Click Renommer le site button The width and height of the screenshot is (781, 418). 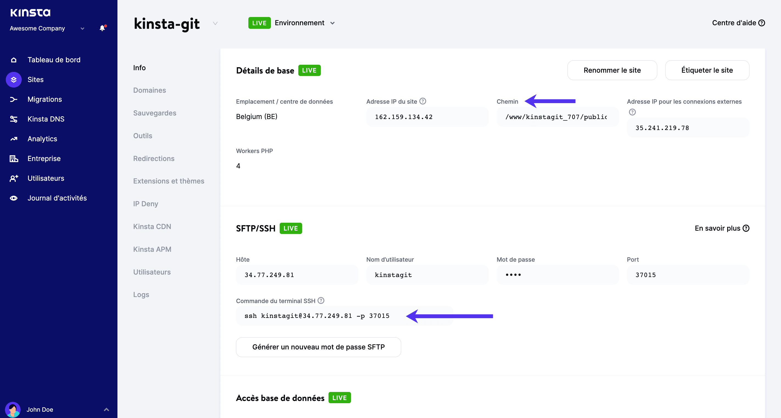(x=612, y=70)
